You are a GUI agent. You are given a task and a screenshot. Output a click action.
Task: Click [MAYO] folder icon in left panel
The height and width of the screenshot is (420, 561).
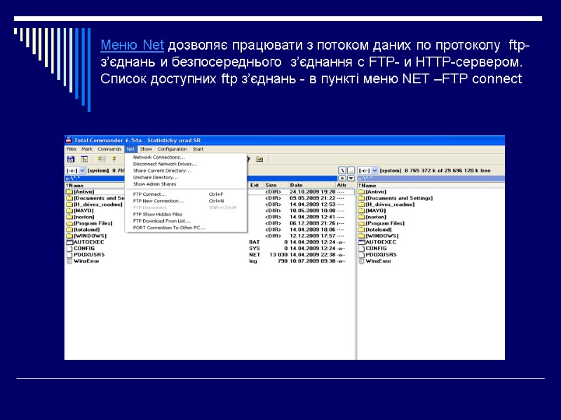click(x=69, y=211)
